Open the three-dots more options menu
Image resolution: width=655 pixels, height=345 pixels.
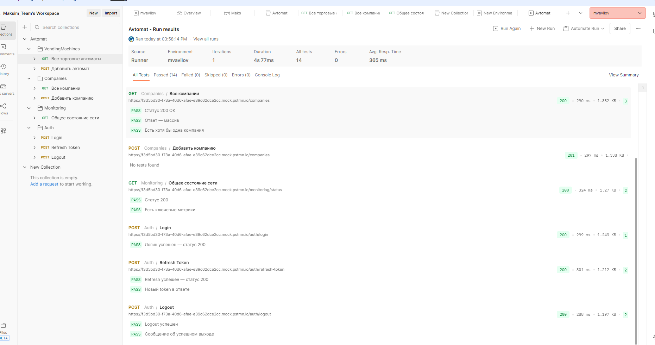coord(638,29)
